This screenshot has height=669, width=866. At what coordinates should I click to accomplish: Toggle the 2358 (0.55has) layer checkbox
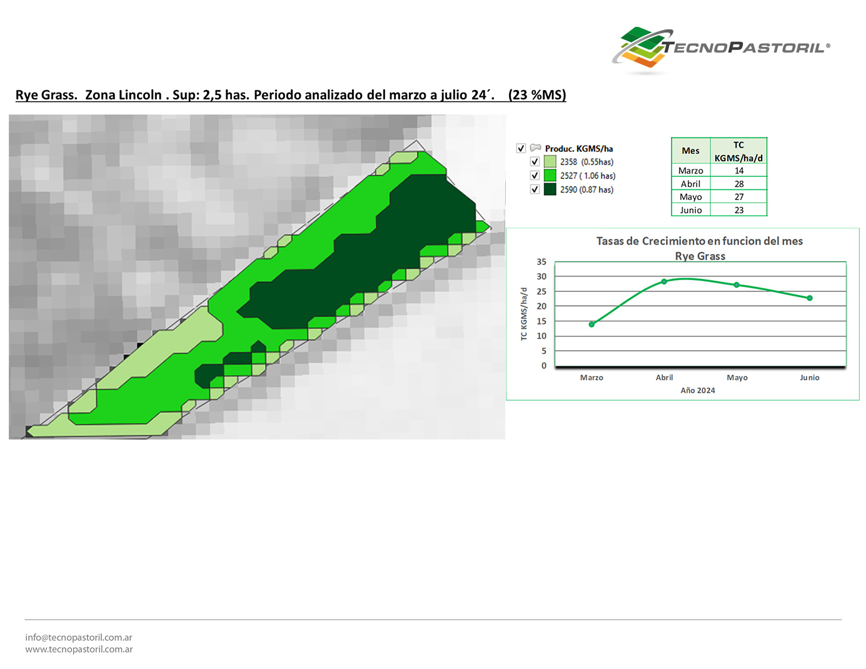coord(535,162)
